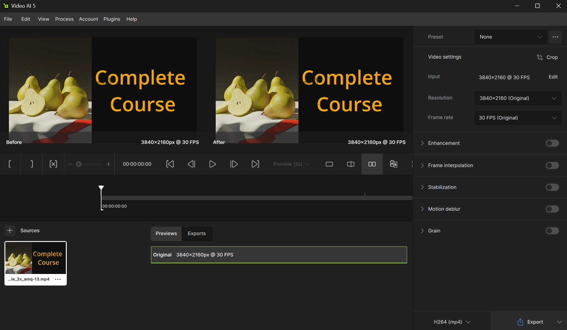Set the trim in-point bracket

pyautogui.click(x=10, y=164)
